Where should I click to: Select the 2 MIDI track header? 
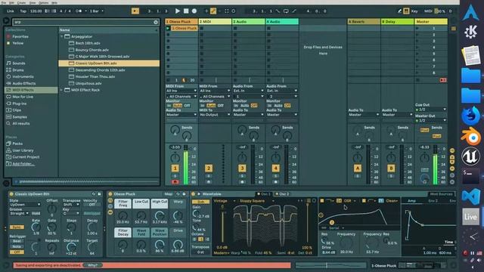pyautogui.click(x=215, y=22)
